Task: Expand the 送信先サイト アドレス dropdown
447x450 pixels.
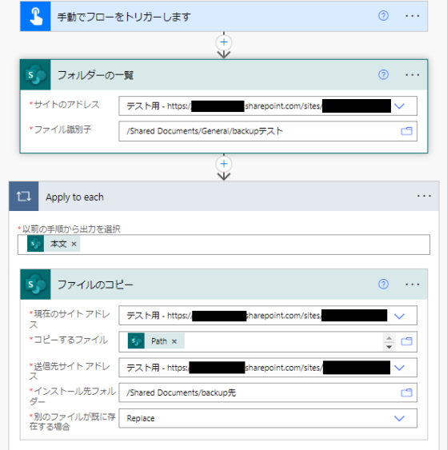Action: pos(399,368)
